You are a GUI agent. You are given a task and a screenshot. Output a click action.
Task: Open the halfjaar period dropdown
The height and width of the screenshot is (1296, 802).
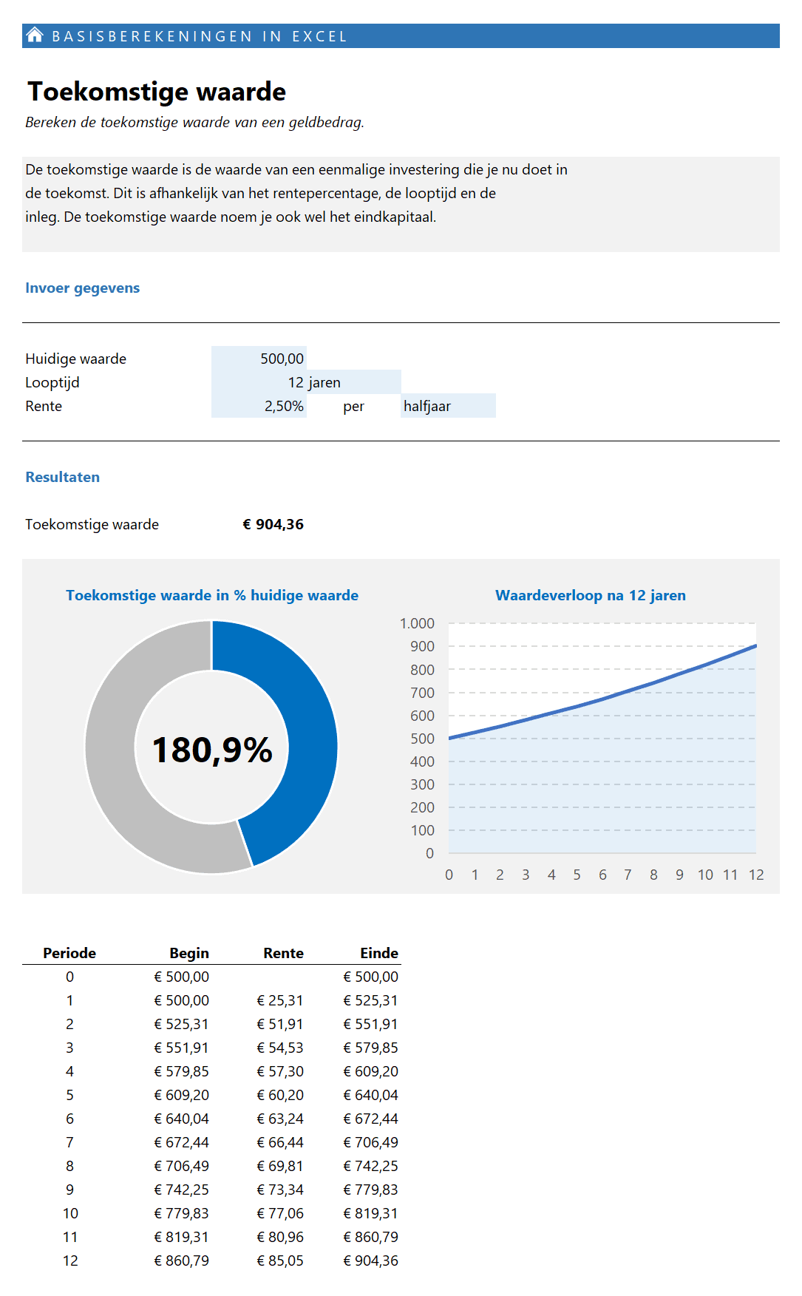[447, 406]
